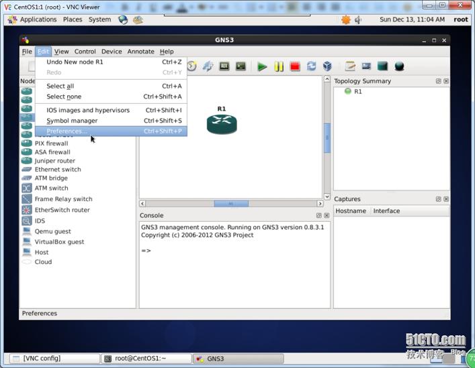
Task: Open the File menu
Action: click(x=27, y=52)
